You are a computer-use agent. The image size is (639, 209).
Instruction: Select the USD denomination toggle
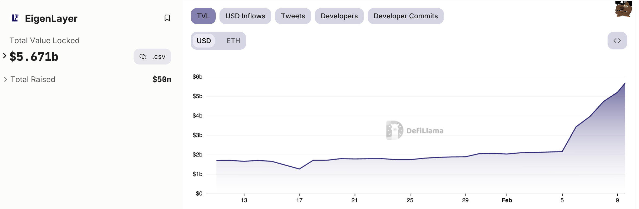point(204,41)
